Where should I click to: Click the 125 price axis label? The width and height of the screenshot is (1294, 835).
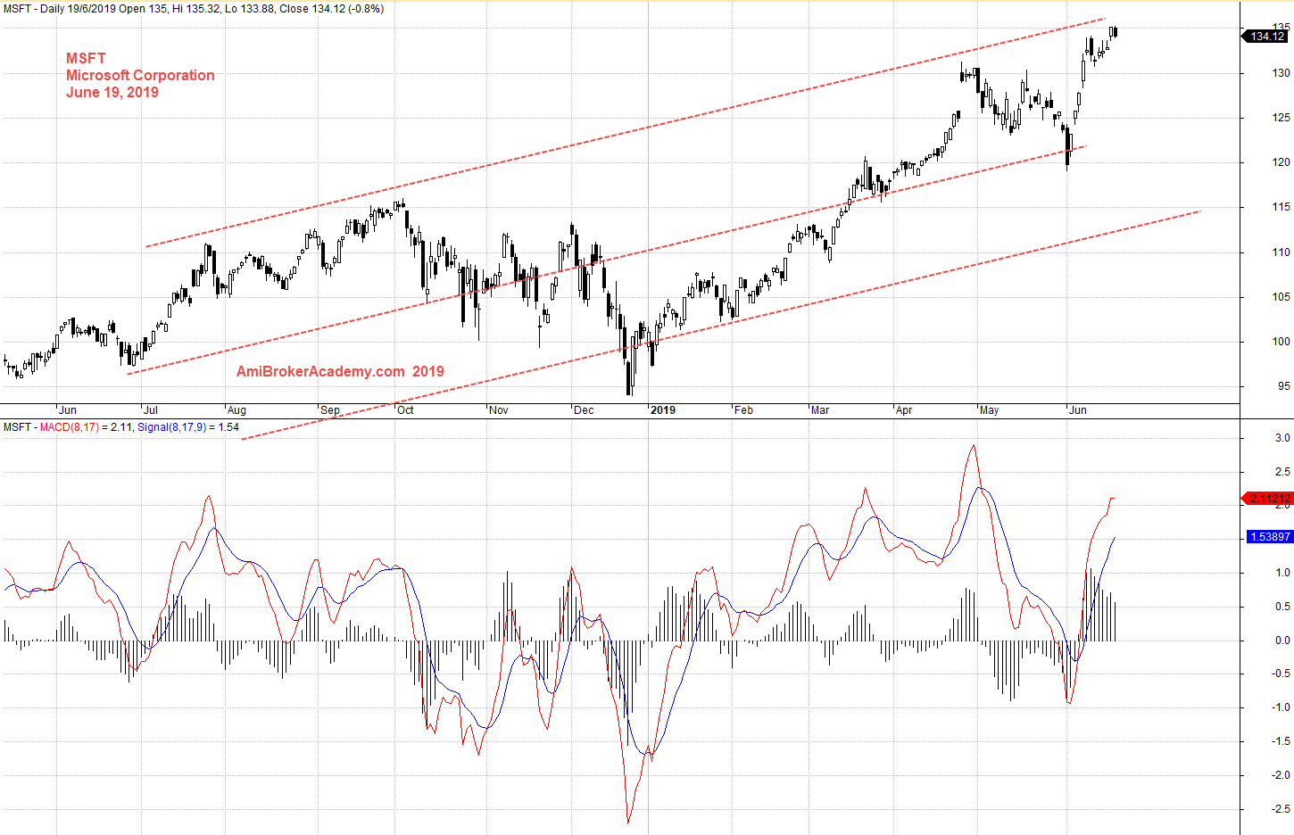point(1281,118)
